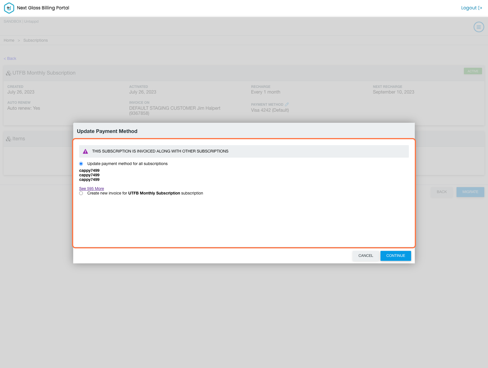Click the ACTIVE status badge

pos(473,71)
